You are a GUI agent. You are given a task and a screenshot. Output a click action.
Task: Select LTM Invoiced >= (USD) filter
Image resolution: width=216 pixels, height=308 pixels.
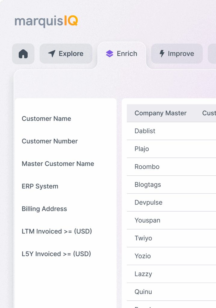(57, 231)
